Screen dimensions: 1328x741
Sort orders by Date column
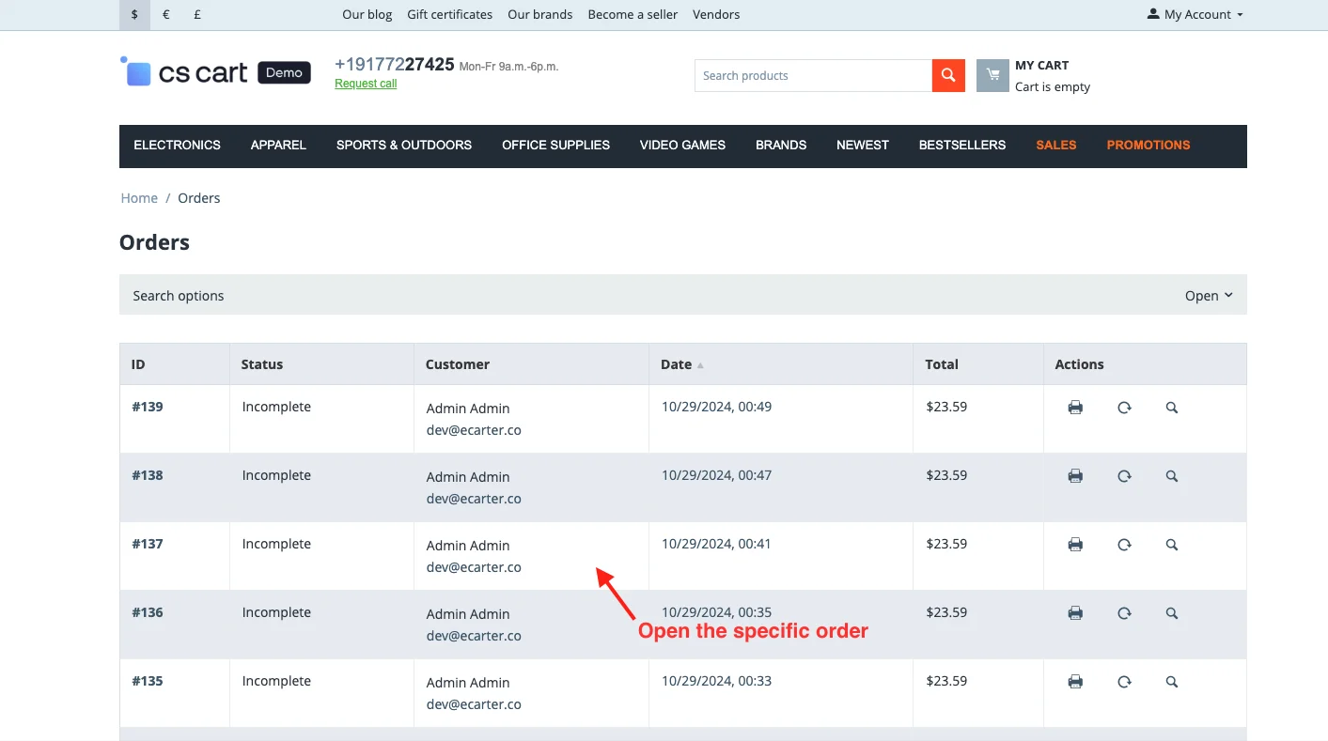click(676, 364)
